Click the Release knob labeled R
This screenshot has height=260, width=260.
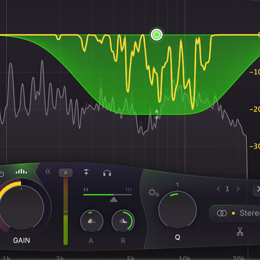coord(123,221)
